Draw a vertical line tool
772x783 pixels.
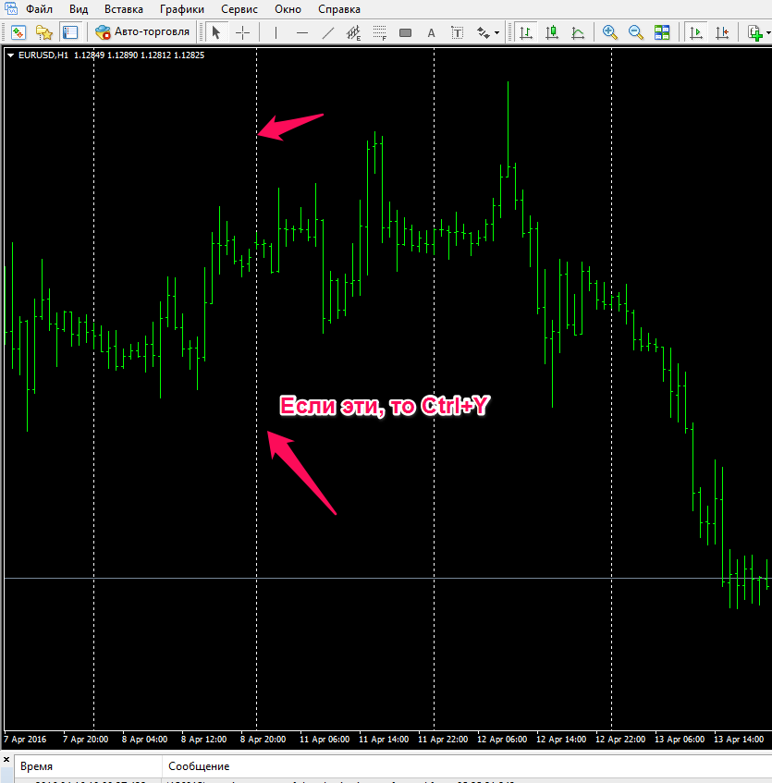(276, 33)
